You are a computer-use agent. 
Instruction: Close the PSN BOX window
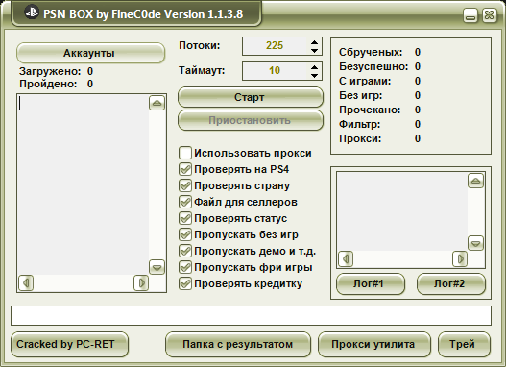[490, 15]
